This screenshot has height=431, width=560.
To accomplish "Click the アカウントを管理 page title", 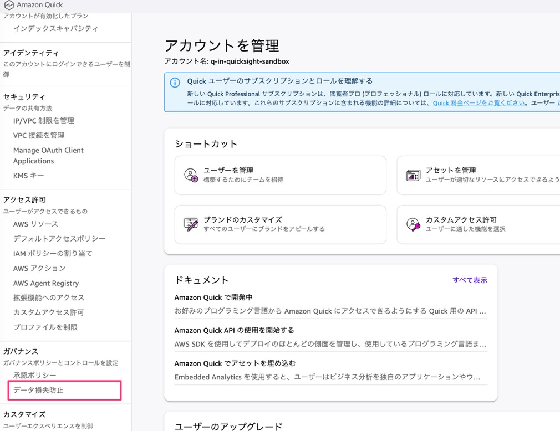I will pos(222,45).
